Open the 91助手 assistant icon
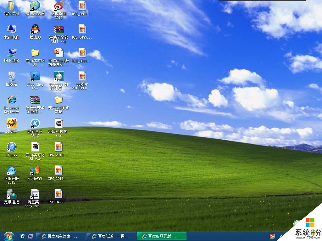This screenshot has height=241, width=322. 12,124
